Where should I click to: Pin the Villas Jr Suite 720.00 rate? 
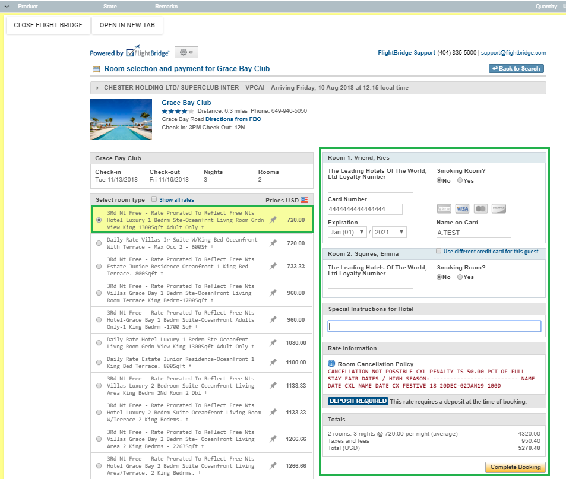point(273,243)
